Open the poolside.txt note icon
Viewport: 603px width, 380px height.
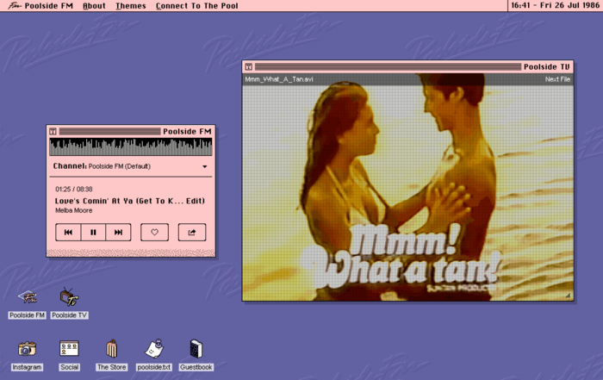154,348
